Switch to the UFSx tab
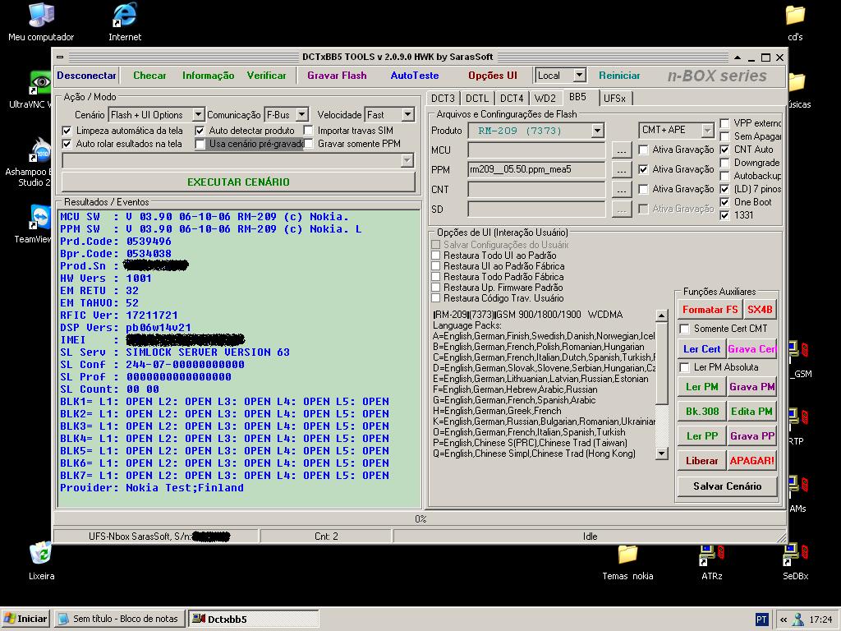Viewport: 841px width, 631px height. [x=614, y=99]
